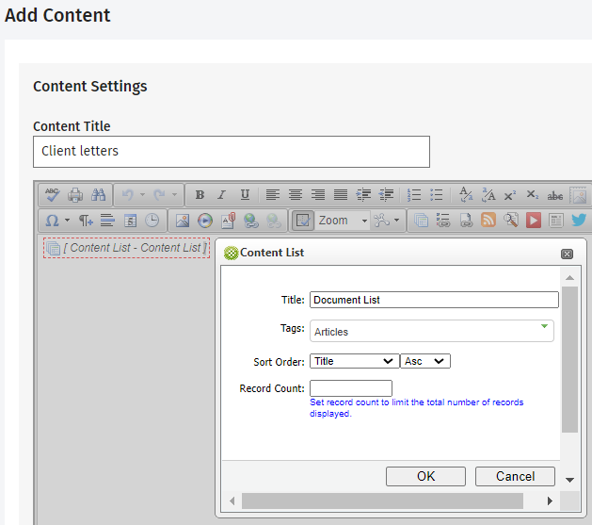The width and height of the screenshot is (592, 525).
Task: Run the ABC spell check tool
Action: (53, 195)
